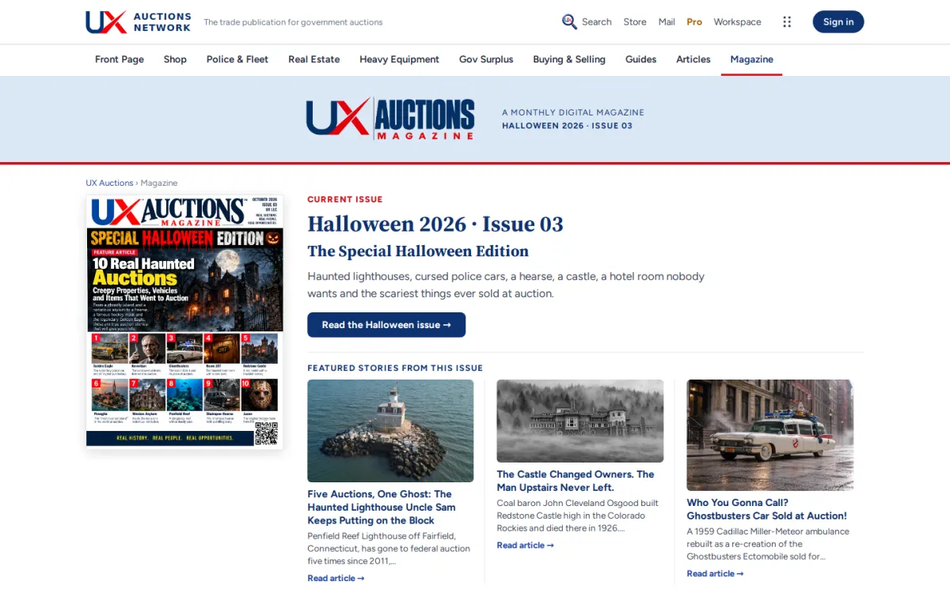
Task: Open the Penfield Reef lighthouse photo
Action: click(390, 431)
